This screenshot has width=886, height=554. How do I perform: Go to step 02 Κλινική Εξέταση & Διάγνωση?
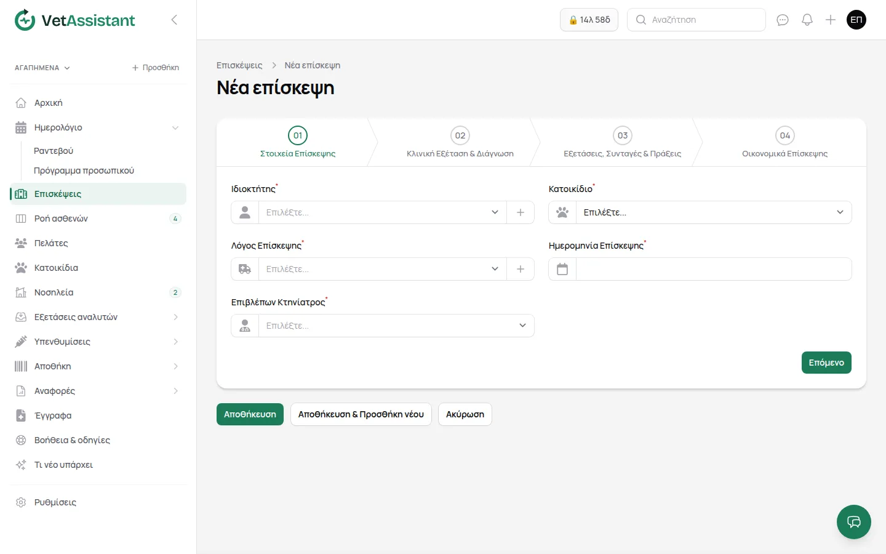[460, 143]
